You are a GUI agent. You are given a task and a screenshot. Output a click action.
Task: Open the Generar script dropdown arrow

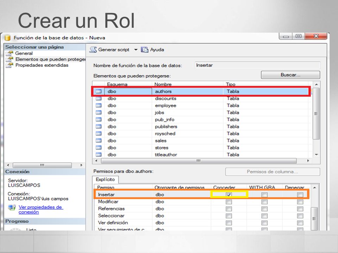coord(136,50)
